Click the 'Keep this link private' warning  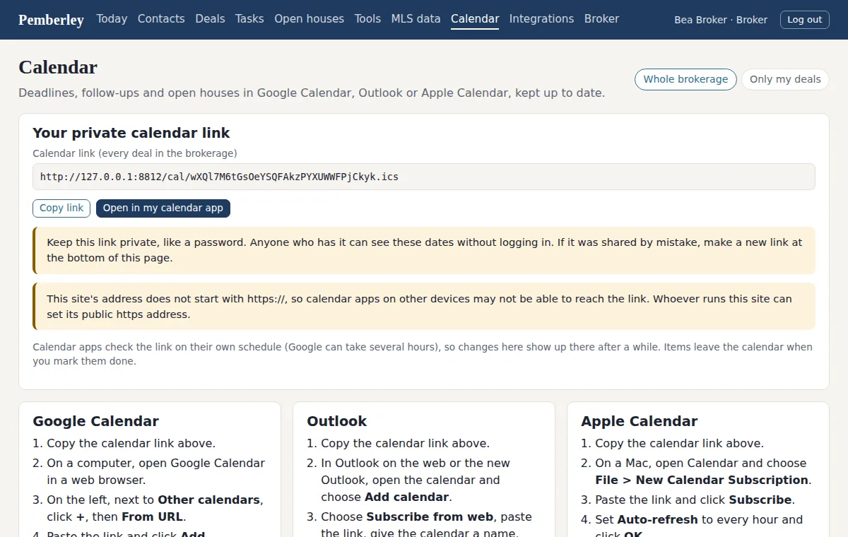424,250
